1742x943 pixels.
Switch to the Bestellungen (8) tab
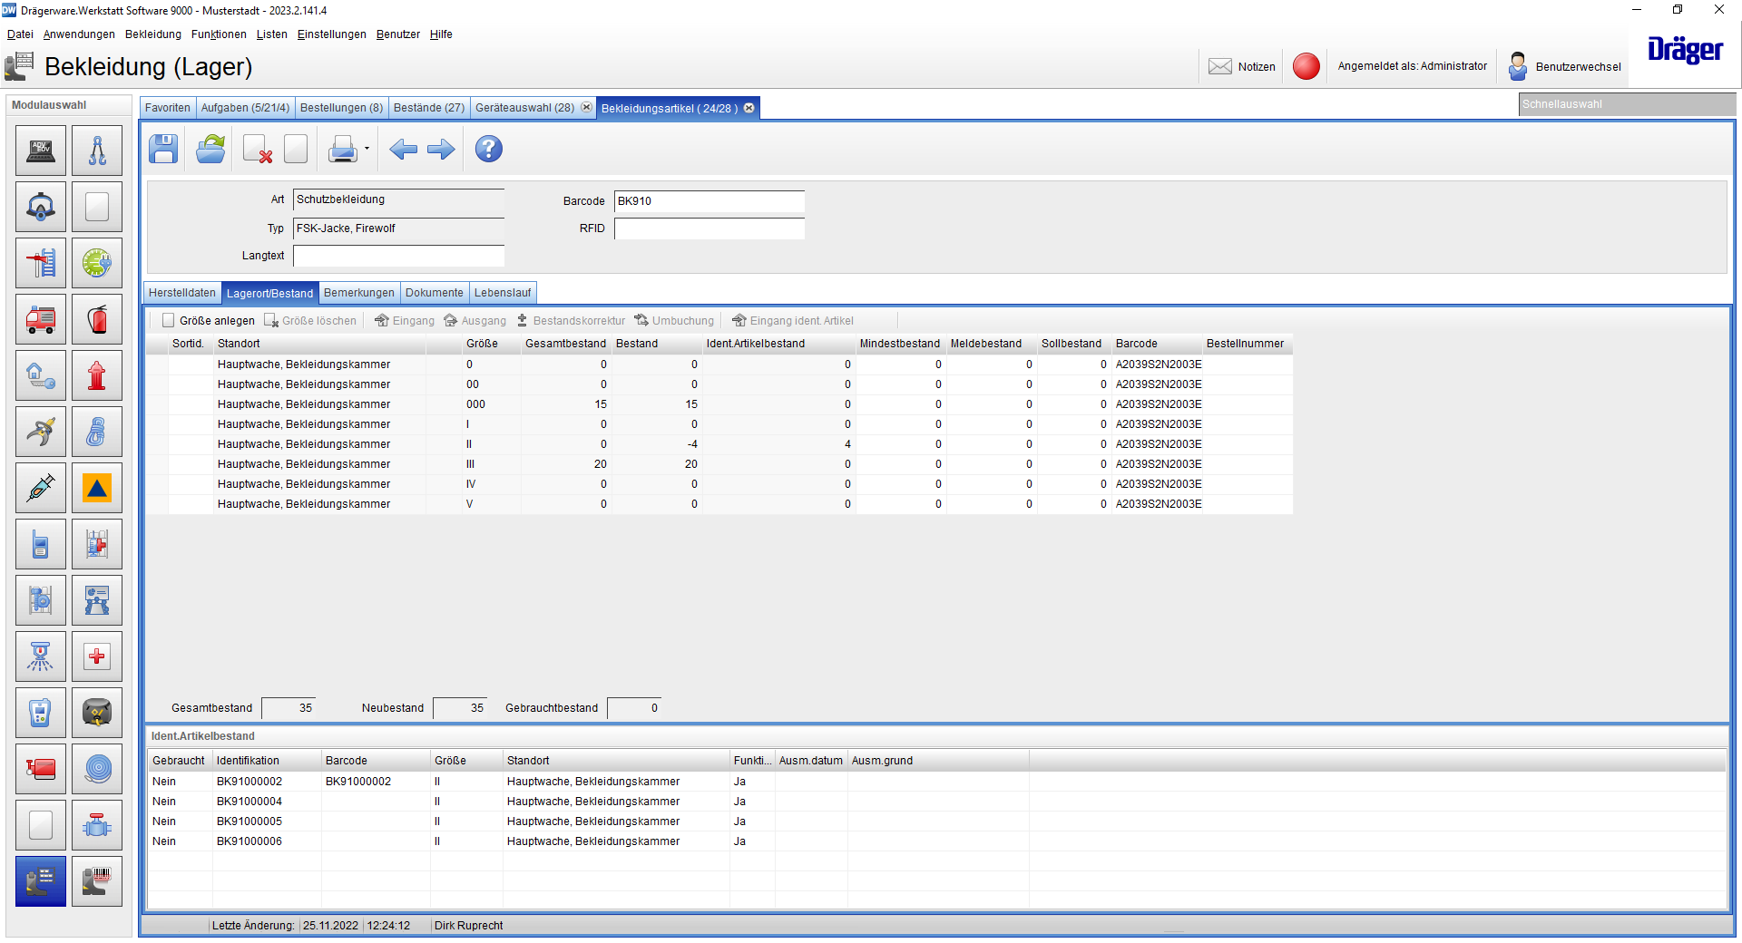[x=341, y=108]
